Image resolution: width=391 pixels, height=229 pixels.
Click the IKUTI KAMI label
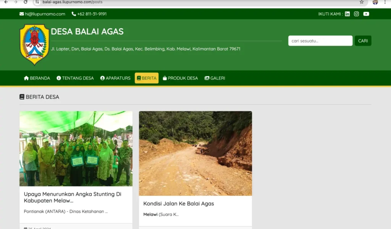[x=330, y=14]
